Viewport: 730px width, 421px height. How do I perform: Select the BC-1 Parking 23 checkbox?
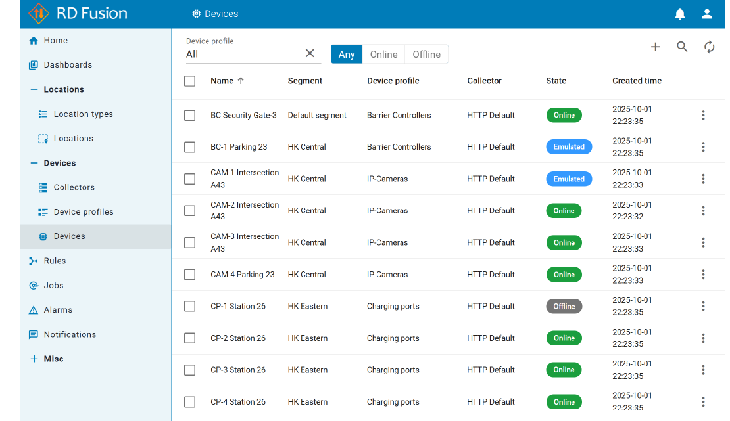[x=190, y=147]
